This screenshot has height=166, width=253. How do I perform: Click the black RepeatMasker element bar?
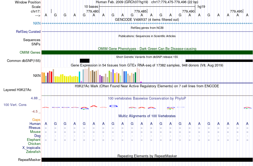coord(147,160)
